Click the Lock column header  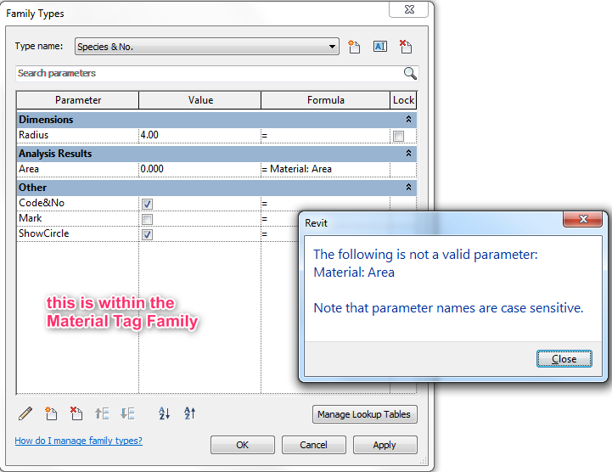(x=403, y=100)
